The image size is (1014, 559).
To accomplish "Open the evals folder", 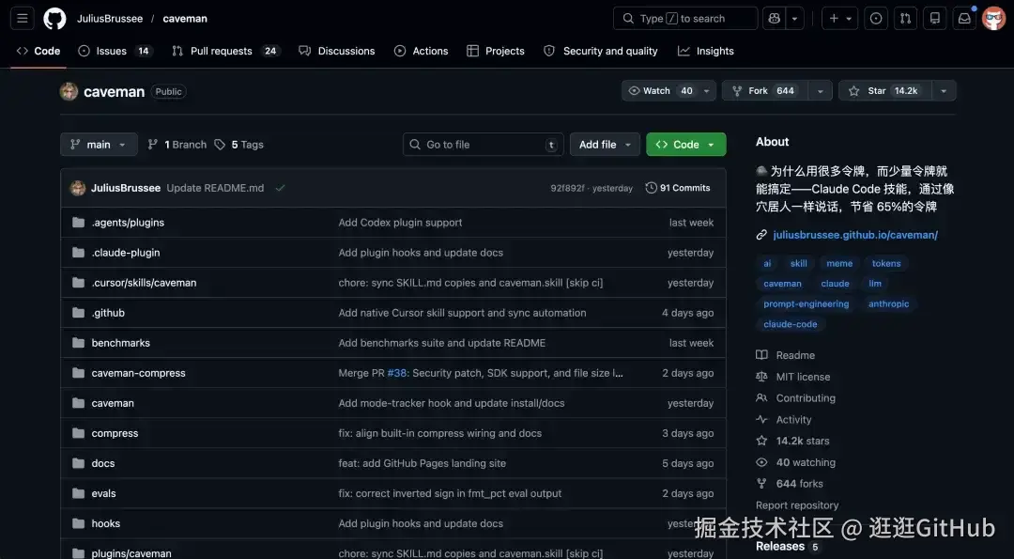I will coord(103,493).
